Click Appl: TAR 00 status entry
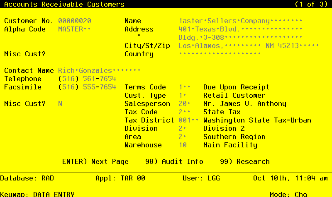This screenshot has height=197, width=332. click(120, 178)
